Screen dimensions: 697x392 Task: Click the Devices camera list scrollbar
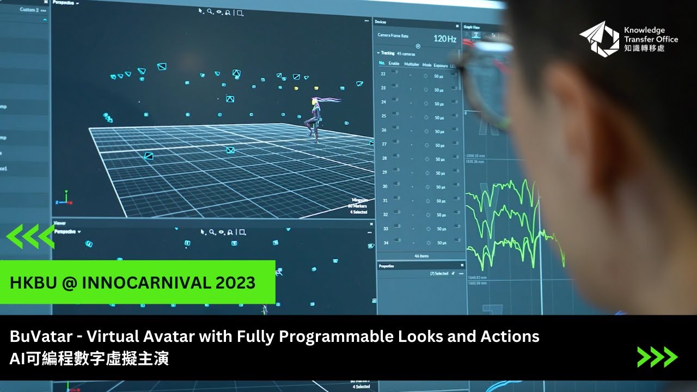click(461, 71)
